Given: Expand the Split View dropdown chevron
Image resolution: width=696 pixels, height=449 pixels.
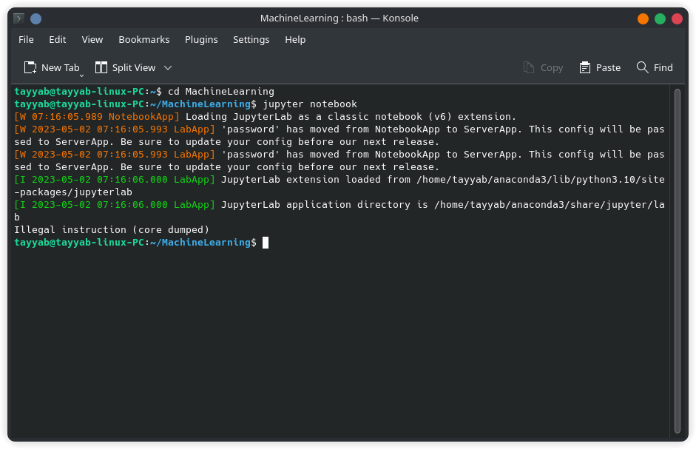Looking at the screenshot, I should [168, 68].
